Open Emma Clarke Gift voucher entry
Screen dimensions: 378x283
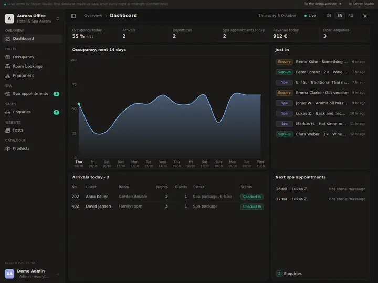(x=320, y=93)
